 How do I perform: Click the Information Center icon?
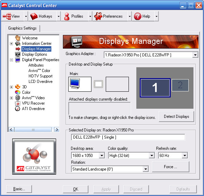pos(18,43)
